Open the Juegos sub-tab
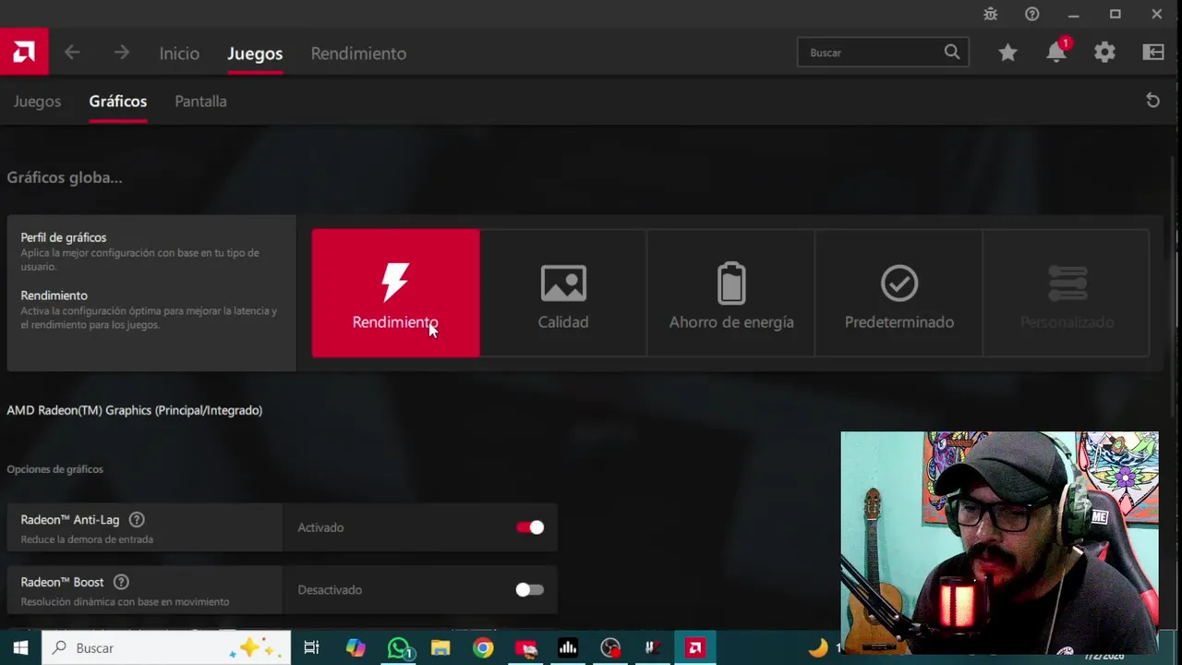Image resolution: width=1182 pixels, height=665 pixels. click(37, 102)
